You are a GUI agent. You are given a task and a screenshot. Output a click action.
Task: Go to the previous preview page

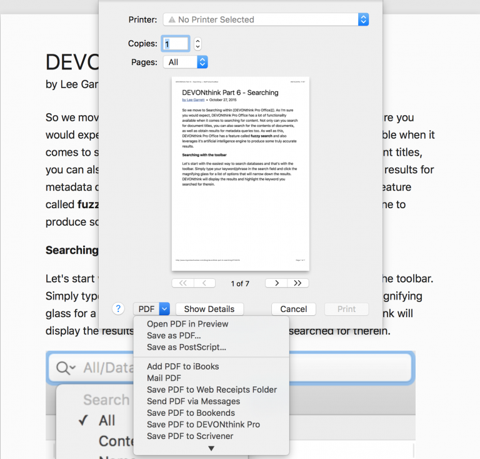pos(204,283)
